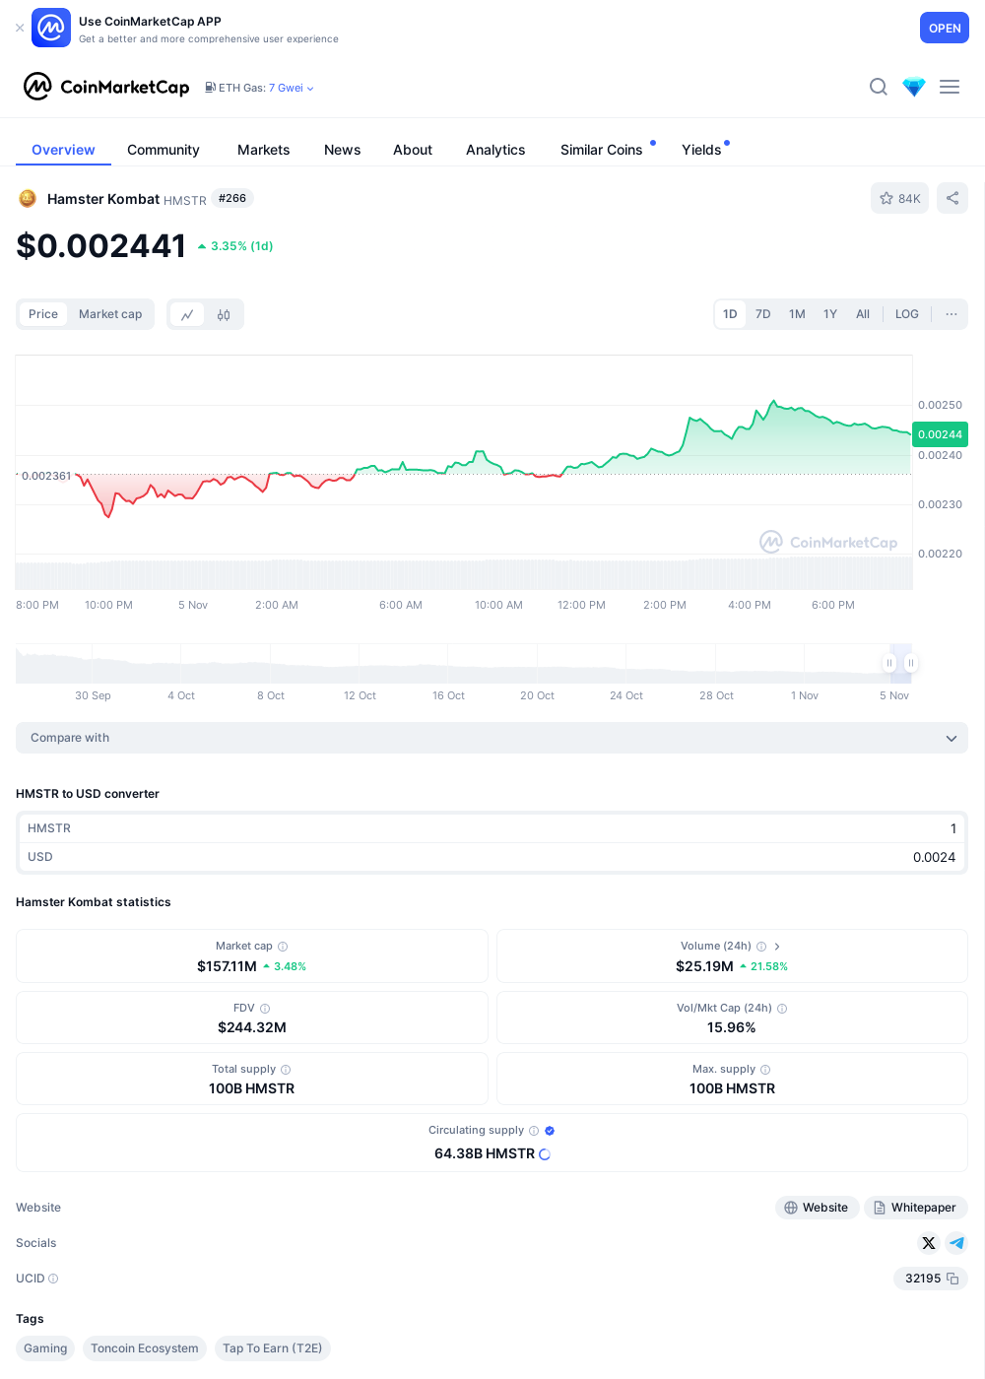Click Vol/Mkt Cap (24h) info icon
985x1379 pixels.
click(782, 1009)
